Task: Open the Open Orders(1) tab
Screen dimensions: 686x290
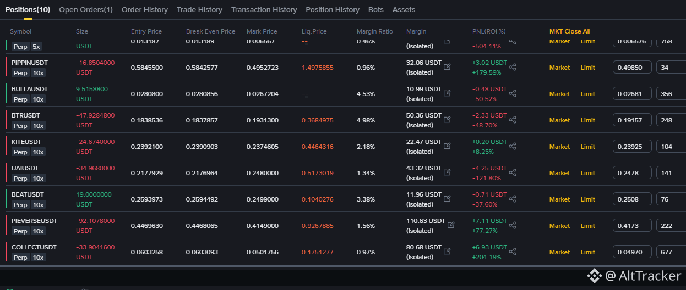Action: pos(86,10)
